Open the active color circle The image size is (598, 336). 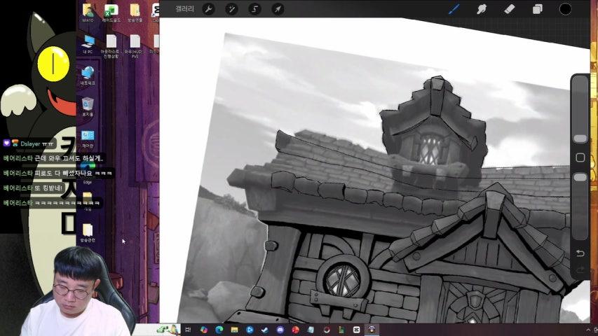pyautogui.click(x=565, y=9)
